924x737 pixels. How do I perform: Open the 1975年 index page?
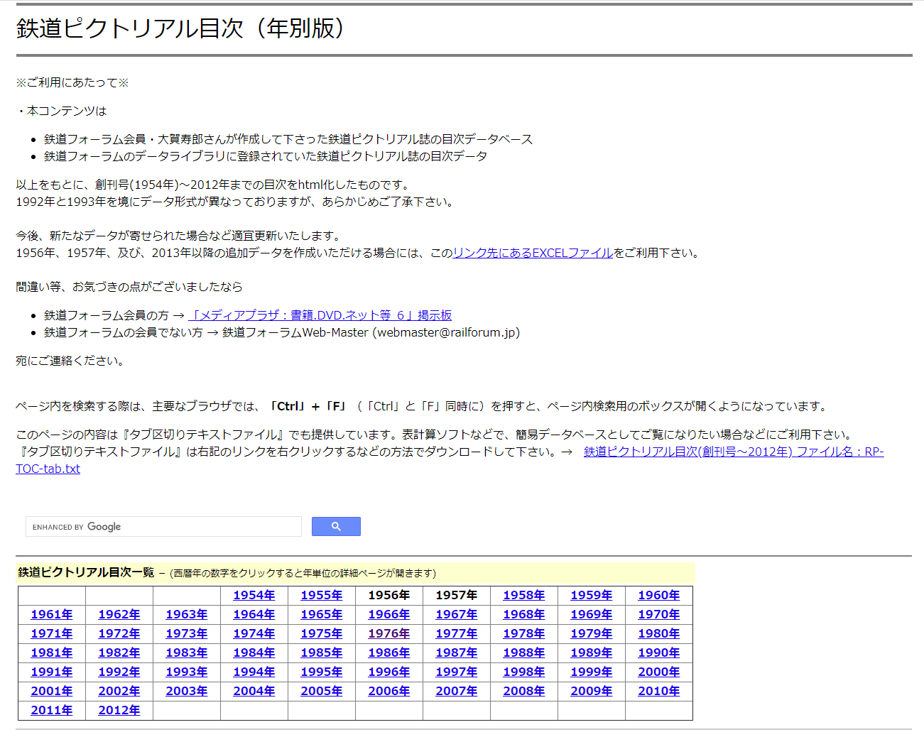pyautogui.click(x=322, y=633)
